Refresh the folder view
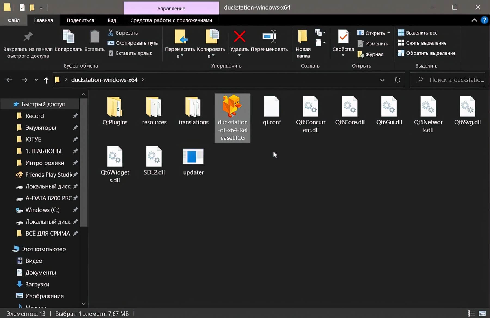The image size is (490, 318). coord(397,80)
